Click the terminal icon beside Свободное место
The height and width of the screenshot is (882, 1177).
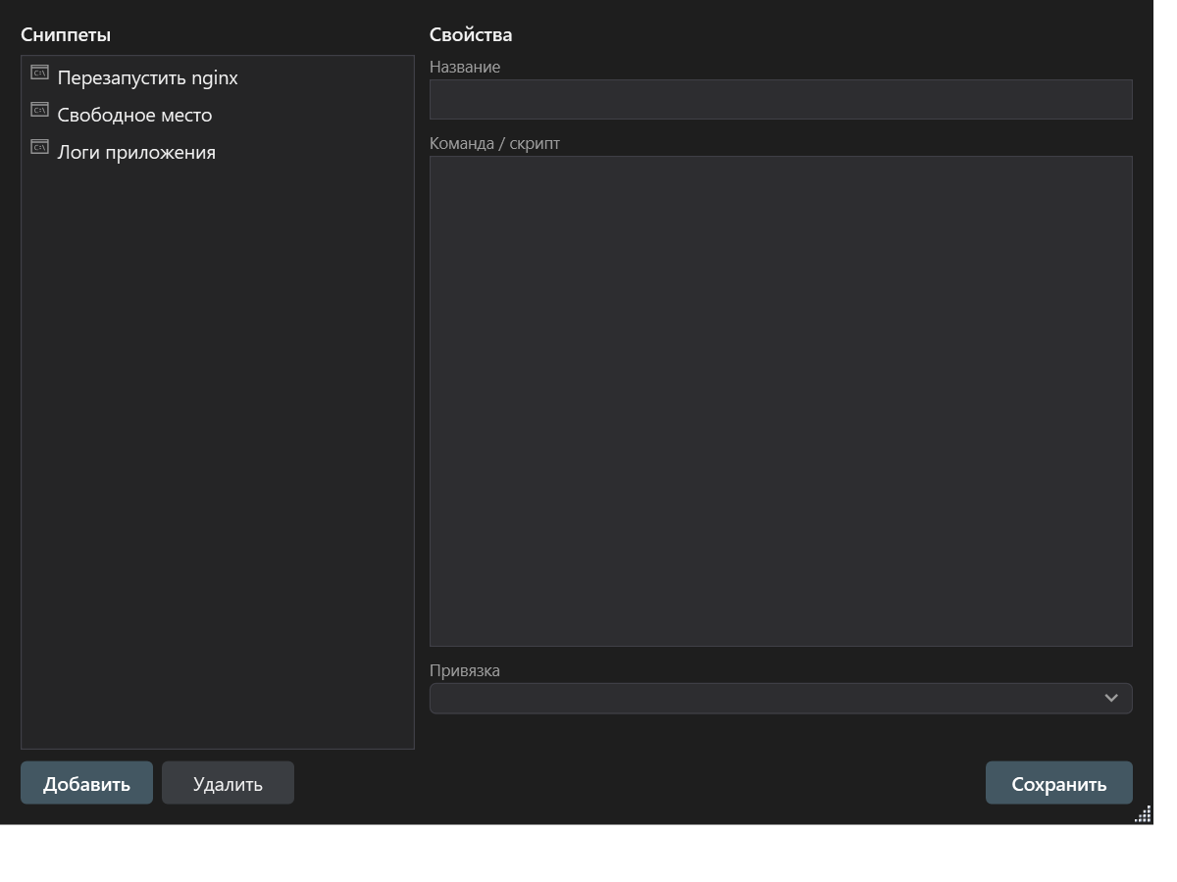click(39, 110)
